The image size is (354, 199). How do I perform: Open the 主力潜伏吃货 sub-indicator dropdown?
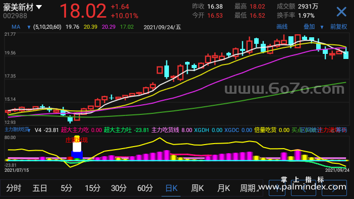(x=18, y=130)
